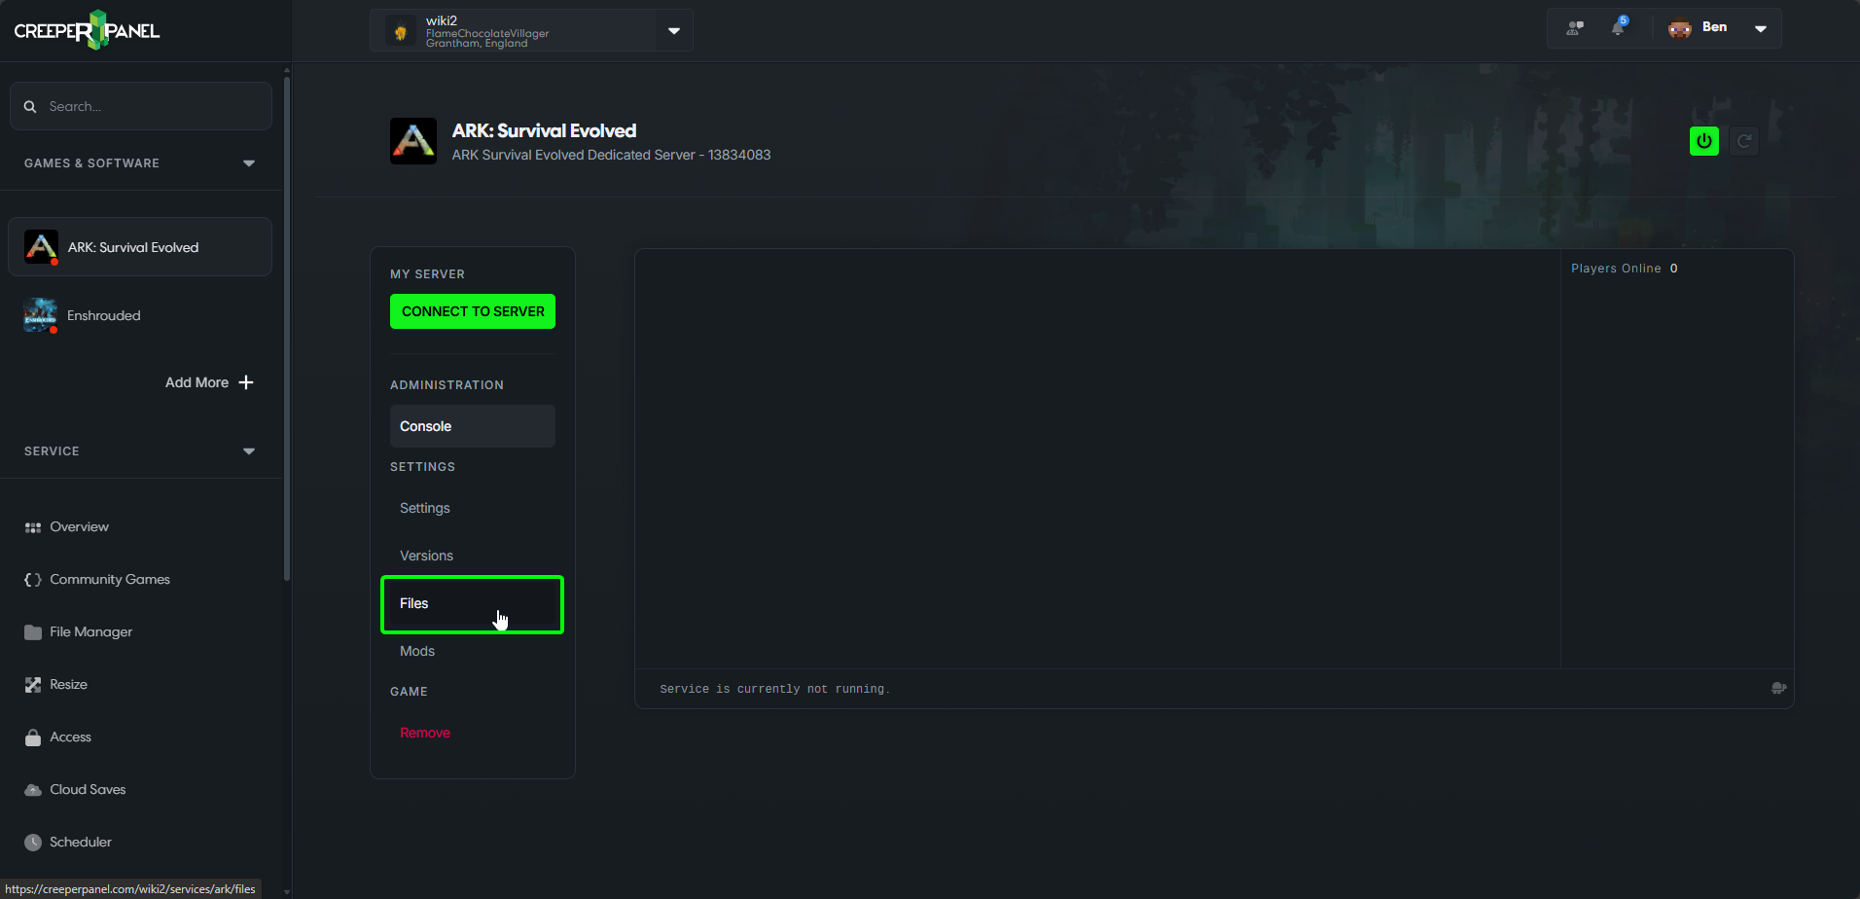Click the Scheduler clock icon
This screenshot has height=899, width=1860.
(x=33, y=843)
